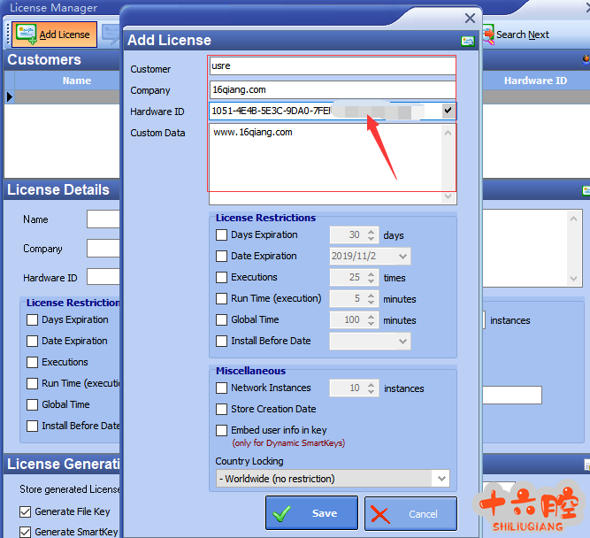Open the Date Expiration date picker dropdown
The height and width of the screenshot is (538, 590).
[403, 257]
